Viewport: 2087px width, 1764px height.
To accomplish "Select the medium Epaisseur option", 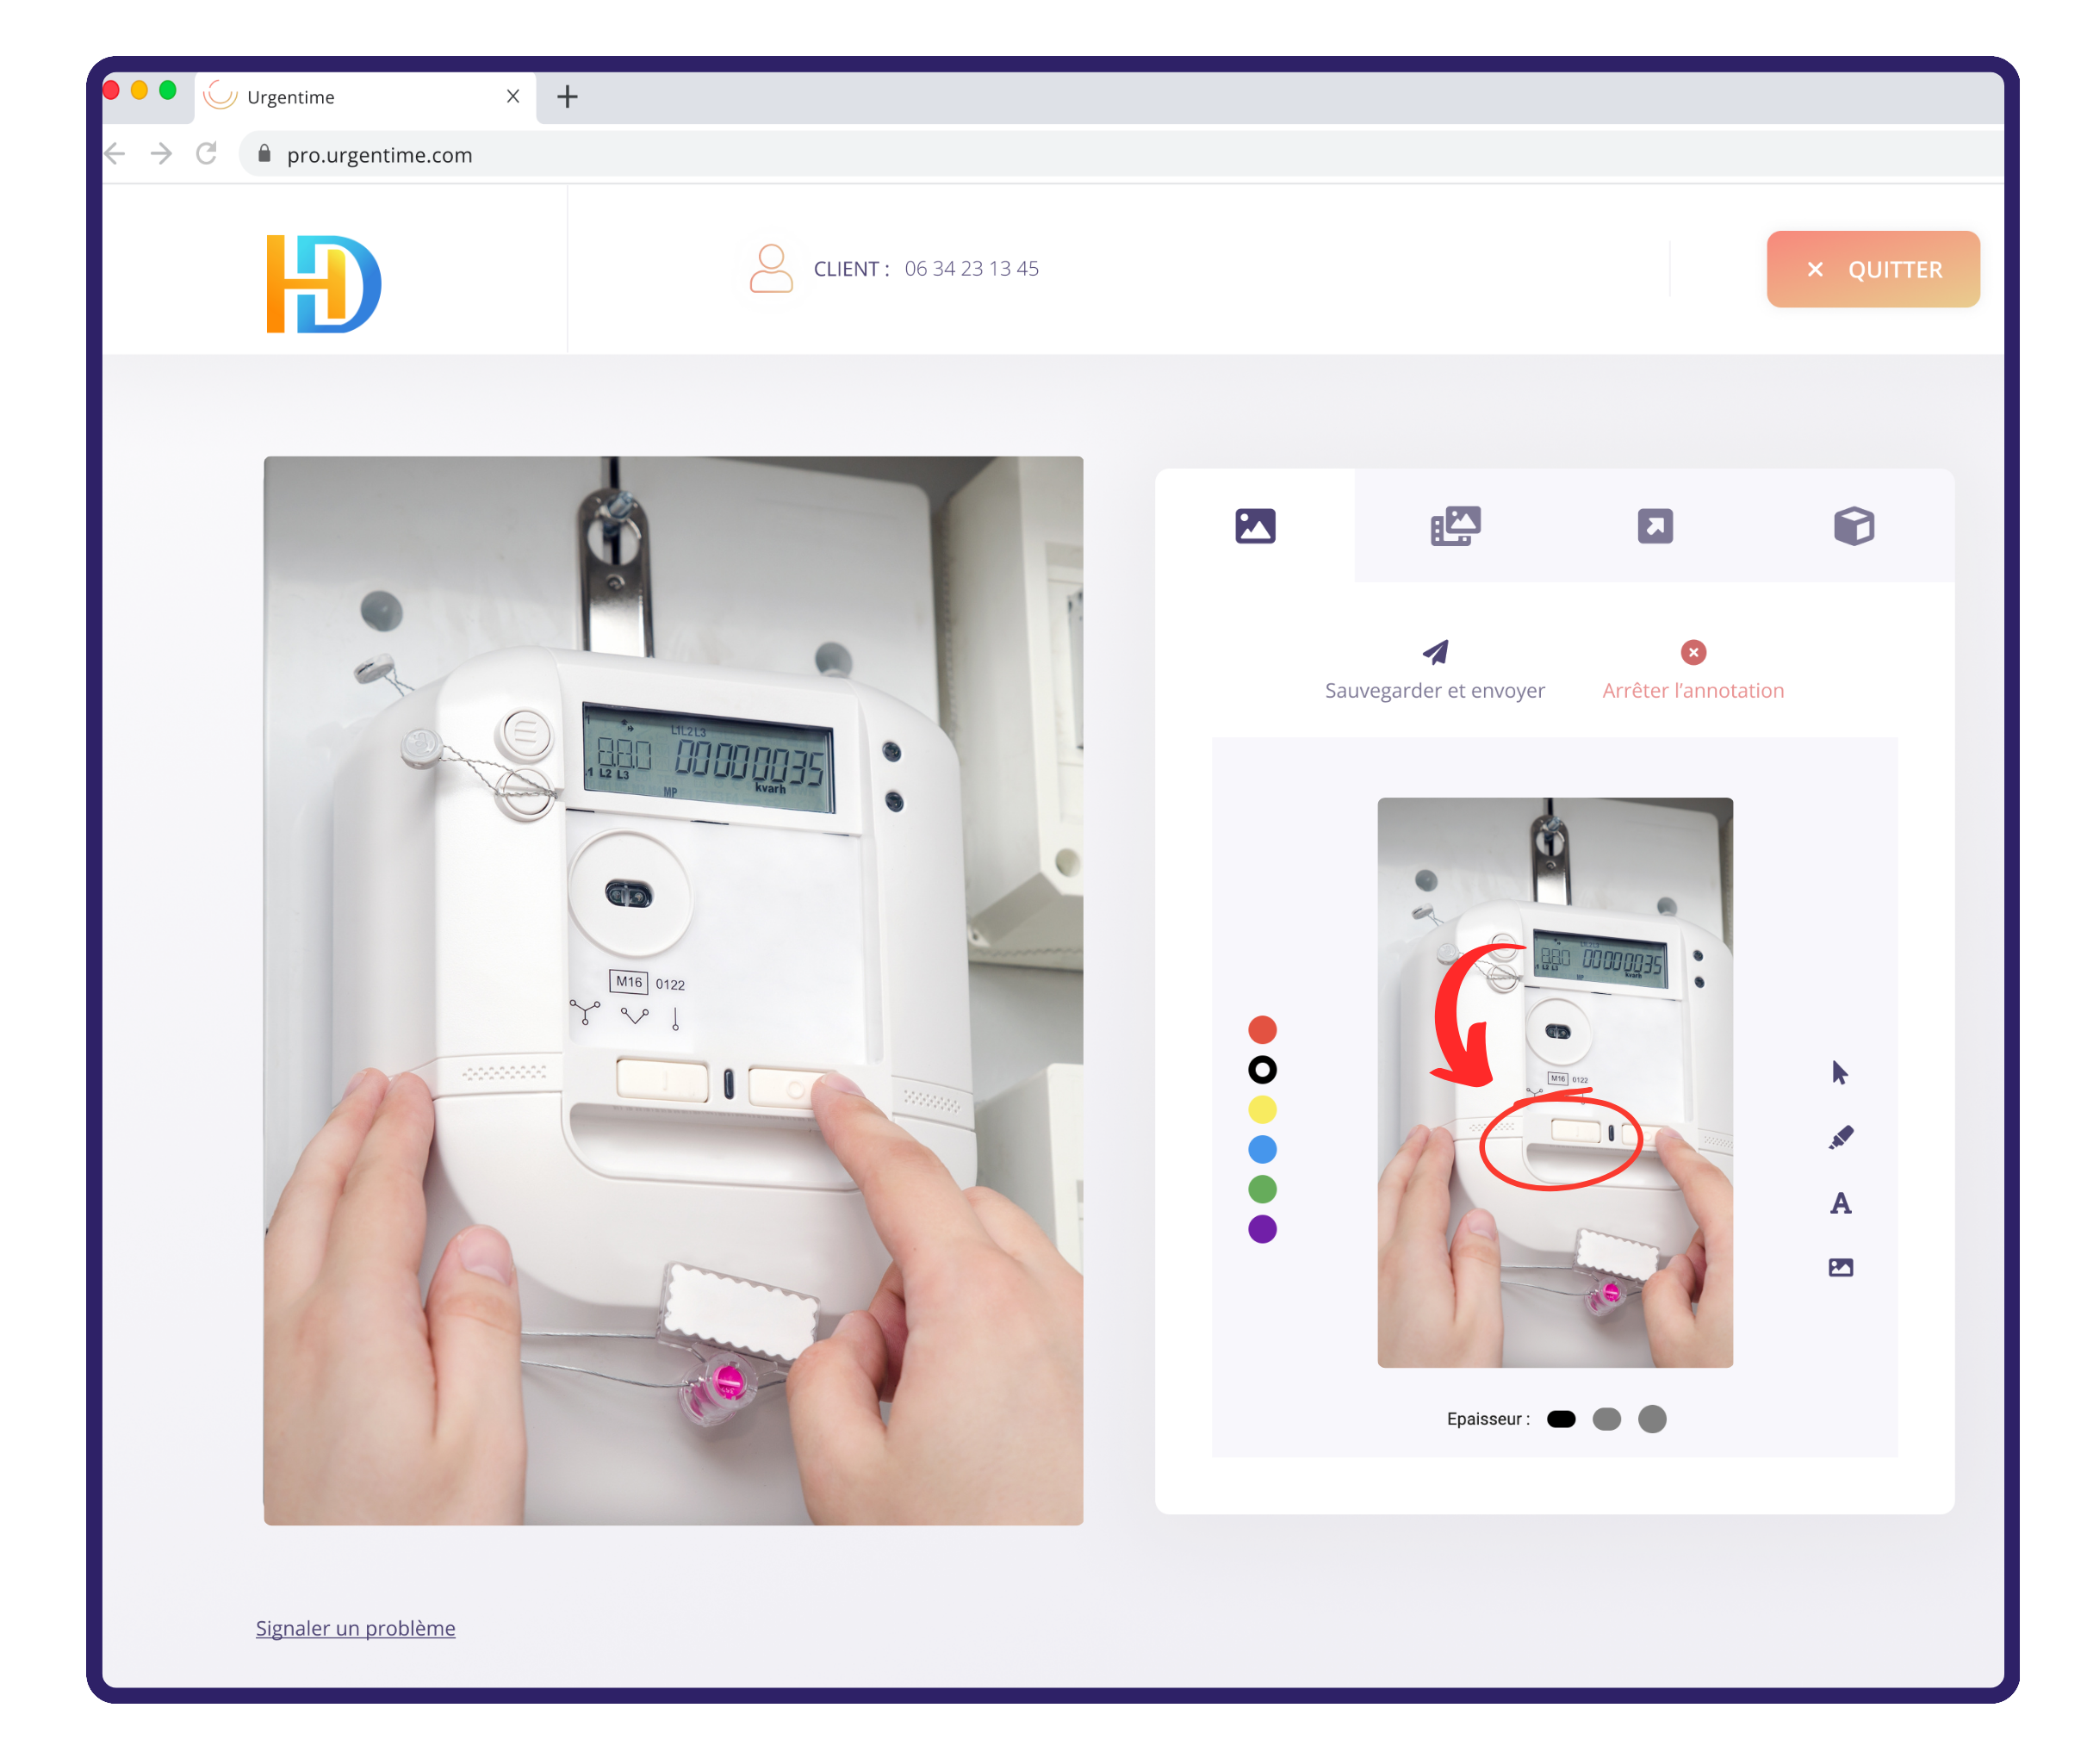I will click(x=1606, y=1419).
